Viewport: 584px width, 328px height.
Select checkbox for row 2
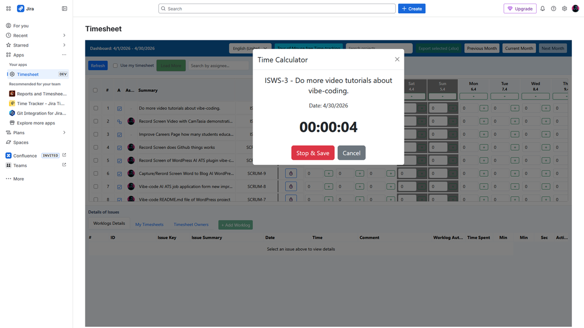pyautogui.click(x=96, y=121)
